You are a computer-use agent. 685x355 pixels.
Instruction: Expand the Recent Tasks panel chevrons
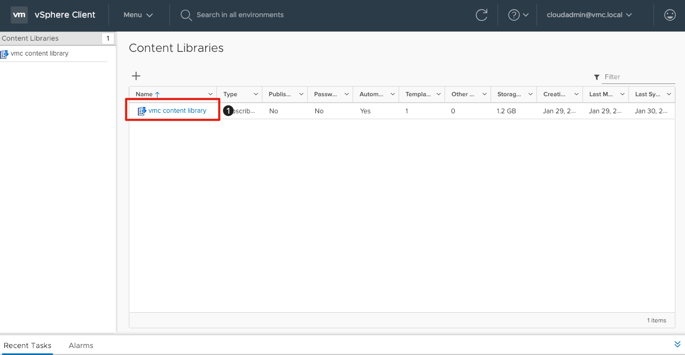click(678, 344)
